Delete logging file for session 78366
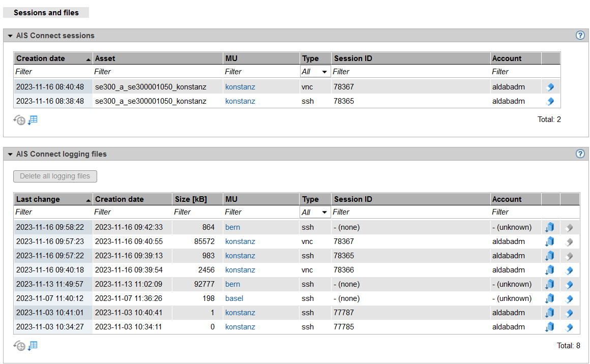590x364 pixels. (569, 270)
